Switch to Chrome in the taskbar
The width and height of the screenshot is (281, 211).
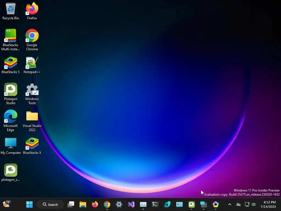coord(107,204)
